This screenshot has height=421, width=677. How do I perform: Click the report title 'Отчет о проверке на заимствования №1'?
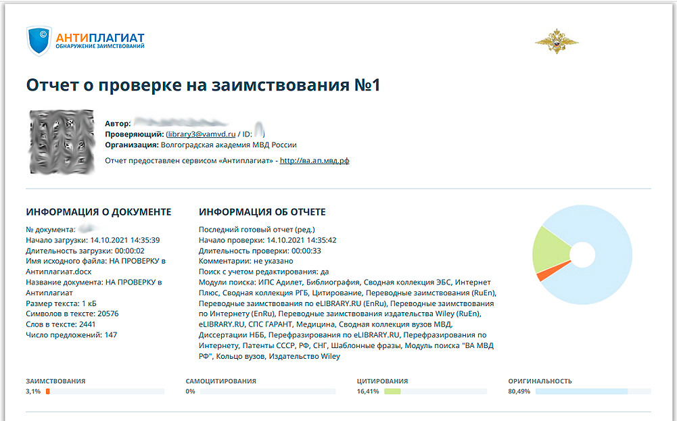coord(203,85)
